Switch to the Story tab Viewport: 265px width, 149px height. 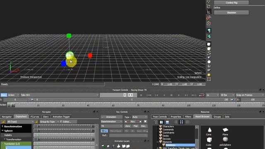tap(46, 117)
